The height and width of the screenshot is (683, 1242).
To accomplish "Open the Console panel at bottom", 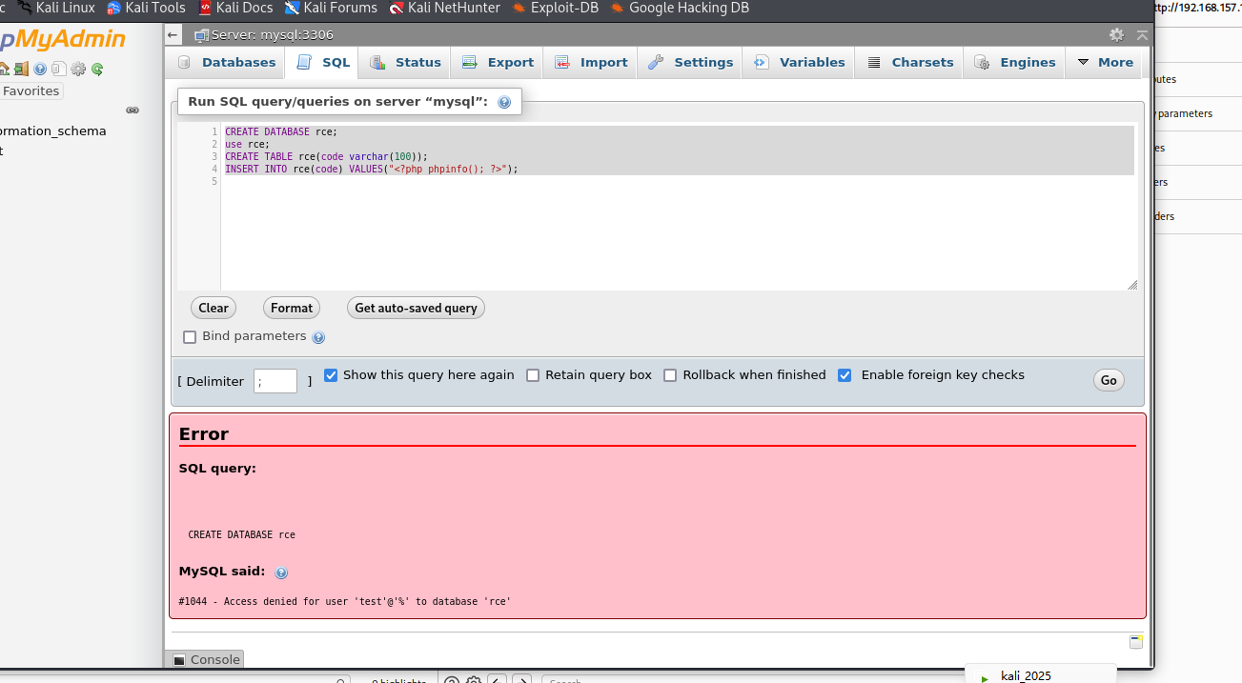I will (x=206, y=659).
